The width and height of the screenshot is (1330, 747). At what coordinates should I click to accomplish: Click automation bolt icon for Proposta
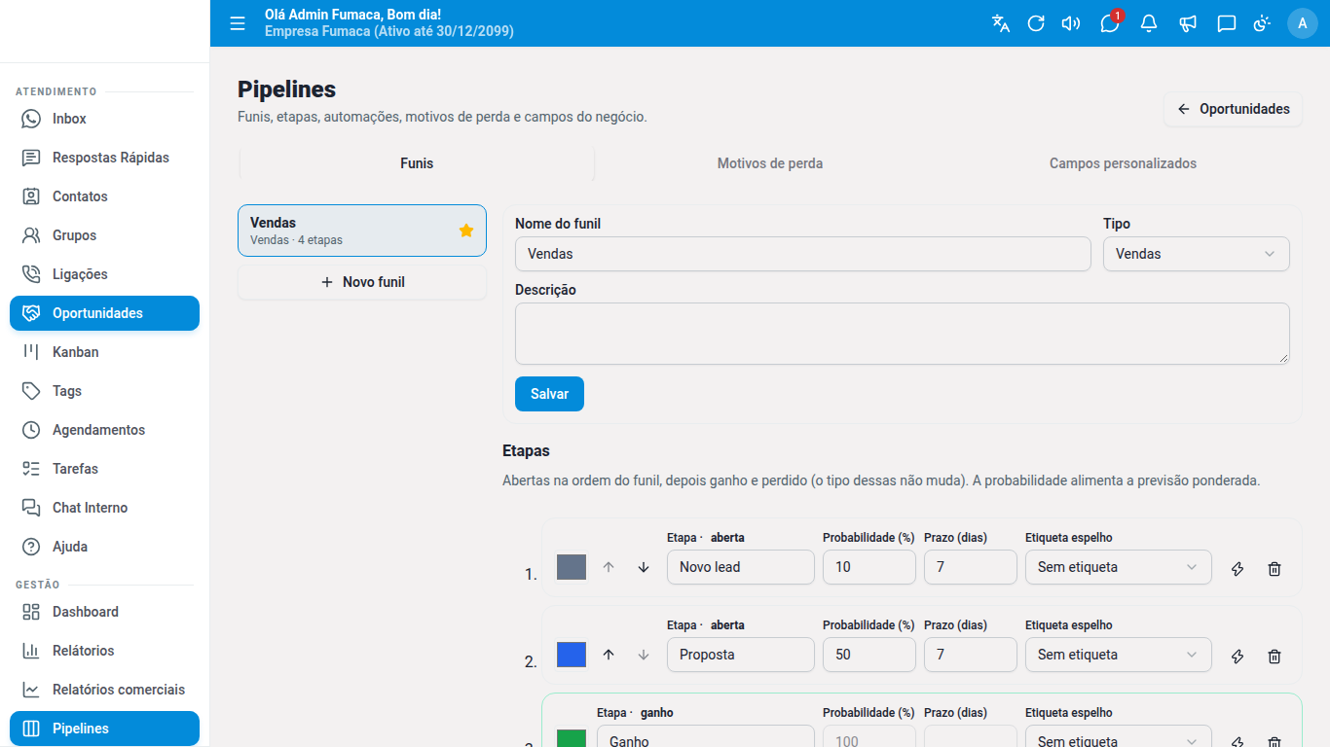(x=1238, y=657)
